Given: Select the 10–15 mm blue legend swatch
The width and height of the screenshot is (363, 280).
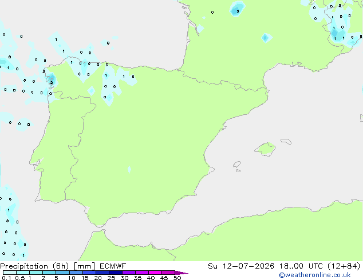Looking at the screenshot, I should 76,273.
